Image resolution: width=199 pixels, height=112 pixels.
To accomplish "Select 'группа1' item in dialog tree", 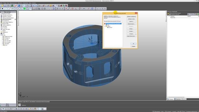I will 111,27.
